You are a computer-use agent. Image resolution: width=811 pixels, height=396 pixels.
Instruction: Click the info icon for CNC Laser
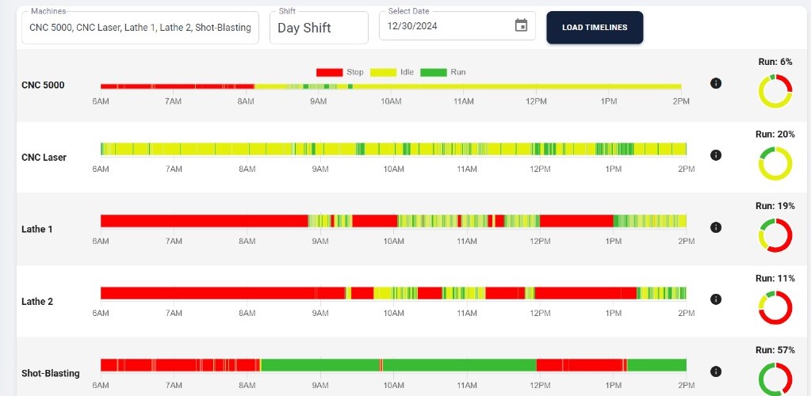[716, 155]
